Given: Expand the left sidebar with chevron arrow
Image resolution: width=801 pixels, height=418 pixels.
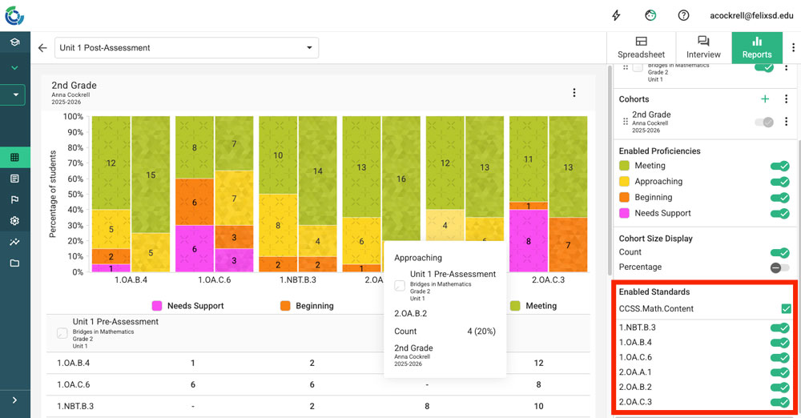Looking at the screenshot, I should [14, 400].
